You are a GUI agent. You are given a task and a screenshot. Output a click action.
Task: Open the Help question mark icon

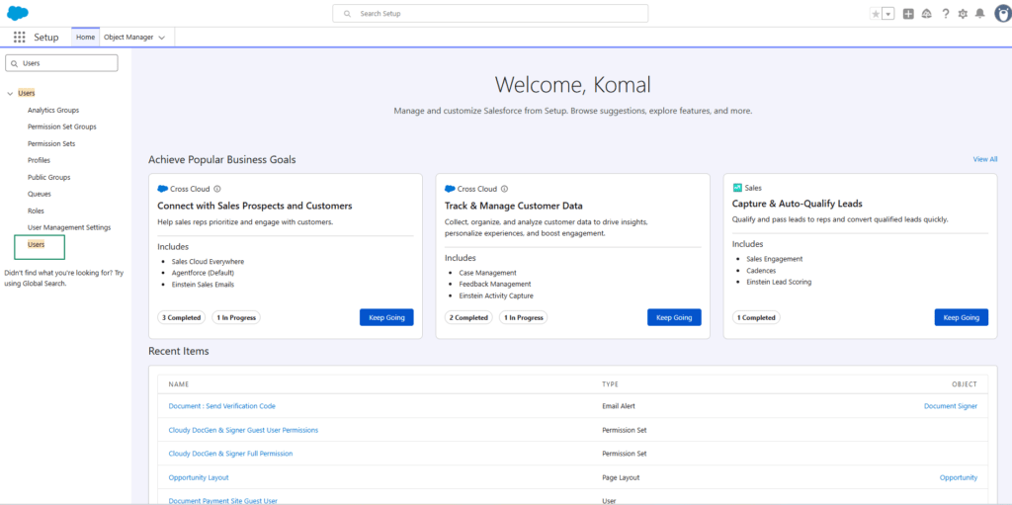946,14
